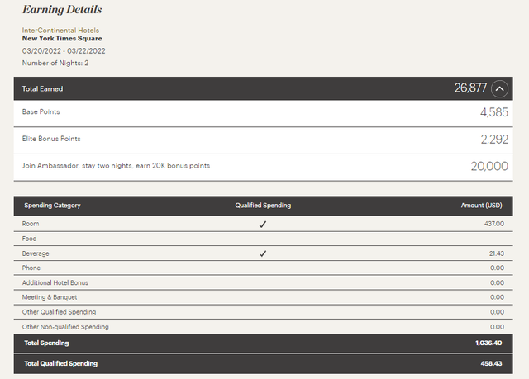Click the Total Earned header bar label
The height and width of the screenshot is (379, 529).
[43, 88]
